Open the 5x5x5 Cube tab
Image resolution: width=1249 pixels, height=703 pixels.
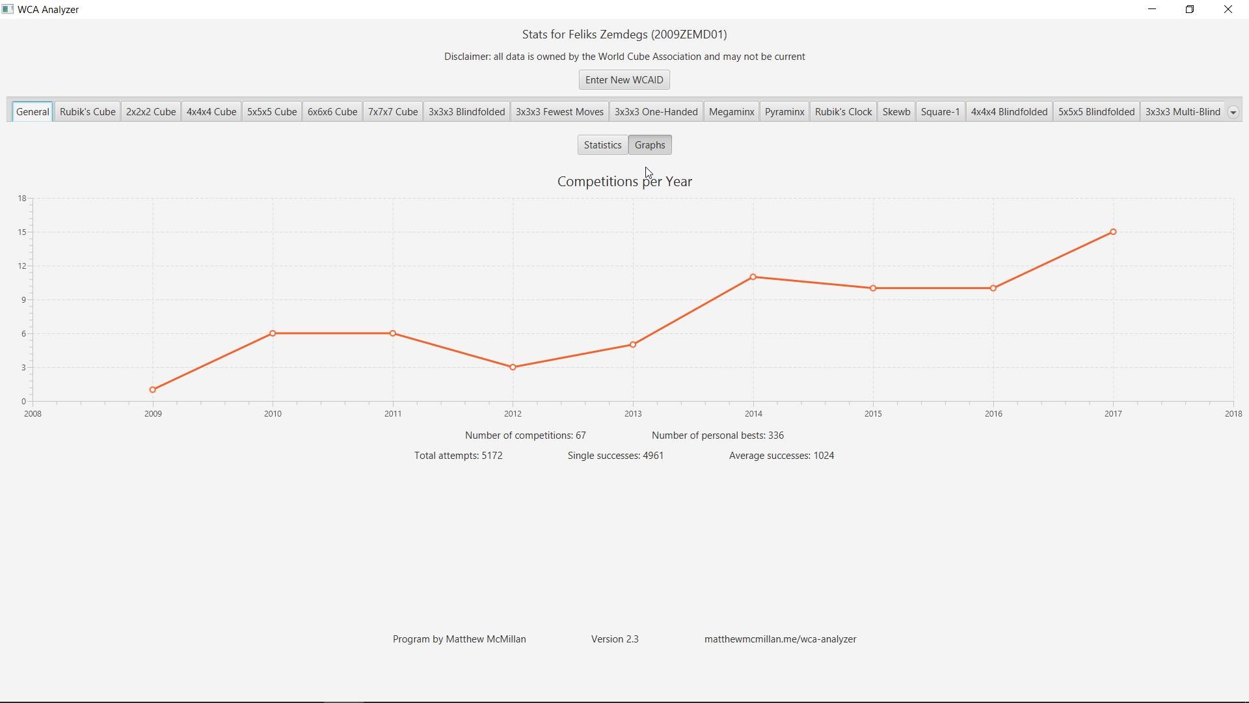pyautogui.click(x=272, y=112)
